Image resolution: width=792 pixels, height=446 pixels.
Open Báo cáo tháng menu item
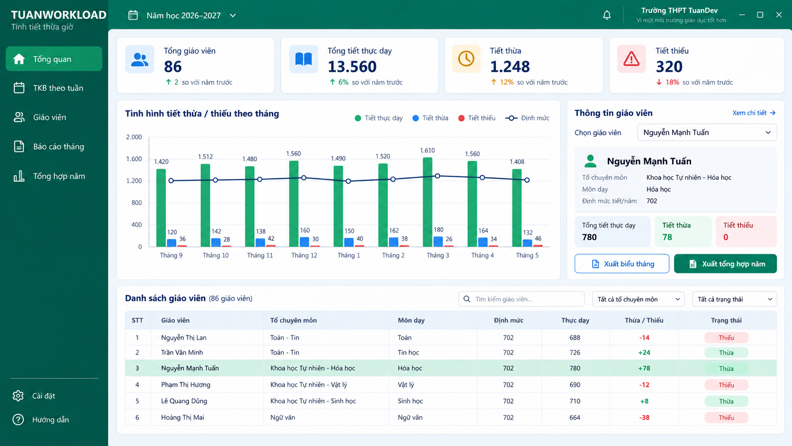[x=54, y=146]
